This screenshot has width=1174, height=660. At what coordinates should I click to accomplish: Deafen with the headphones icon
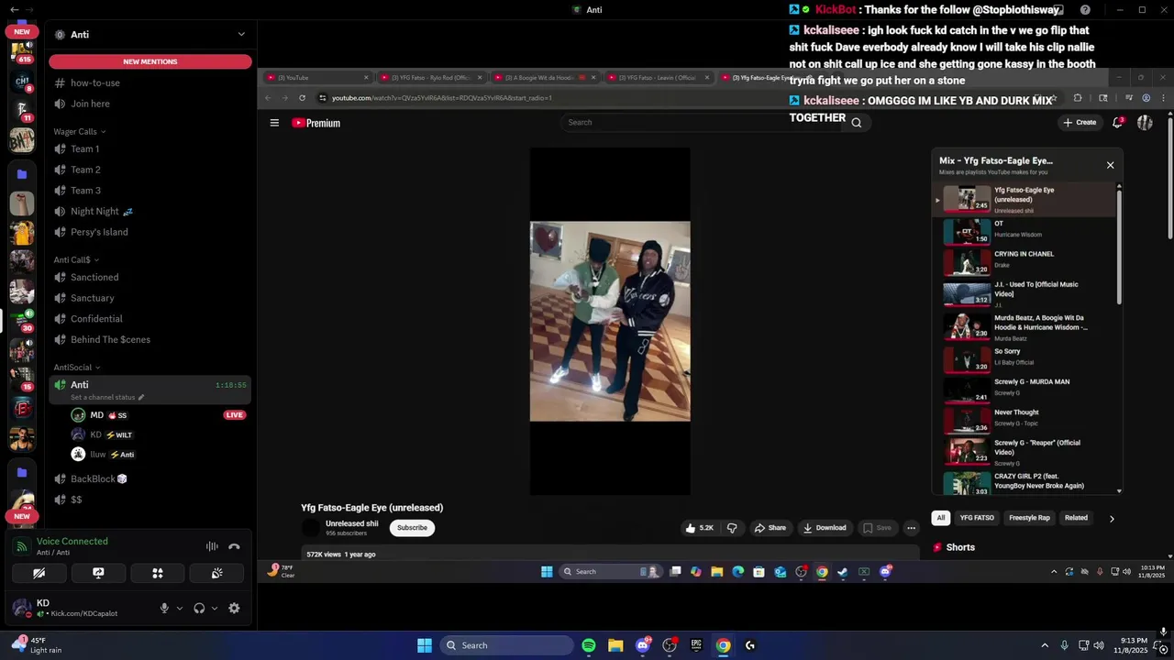(199, 608)
